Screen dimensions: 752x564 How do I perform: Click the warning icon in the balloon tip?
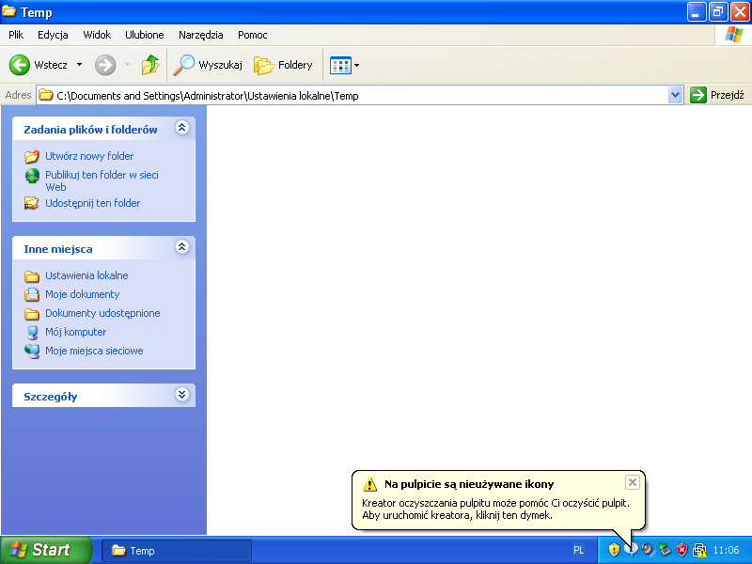pyautogui.click(x=369, y=484)
